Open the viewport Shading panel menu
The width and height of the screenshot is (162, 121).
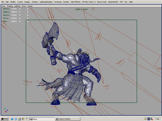[x=10, y=6]
